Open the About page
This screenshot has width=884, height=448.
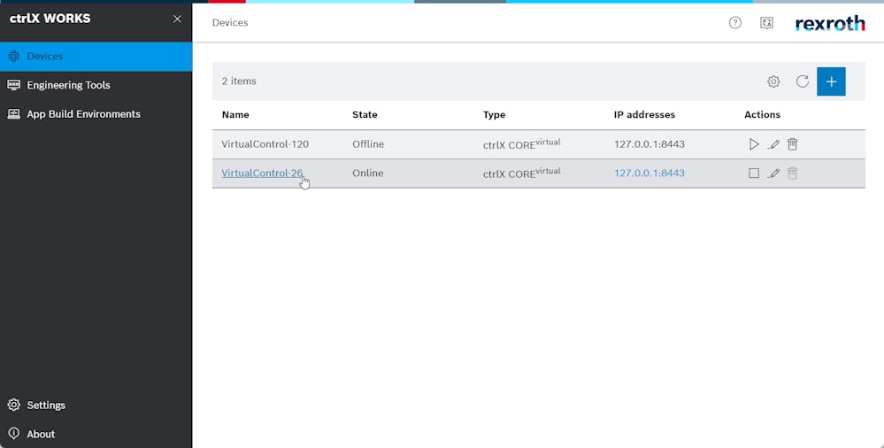click(96, 434)
